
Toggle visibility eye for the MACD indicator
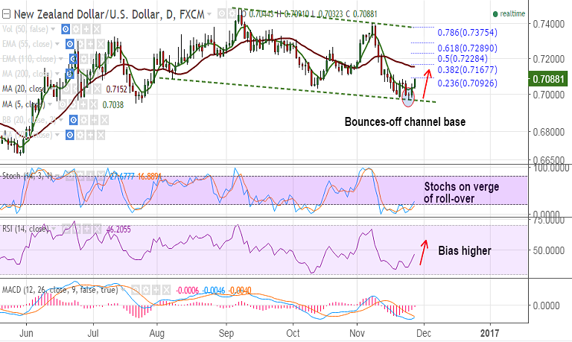pyautogui.click(x=136, y=290)
